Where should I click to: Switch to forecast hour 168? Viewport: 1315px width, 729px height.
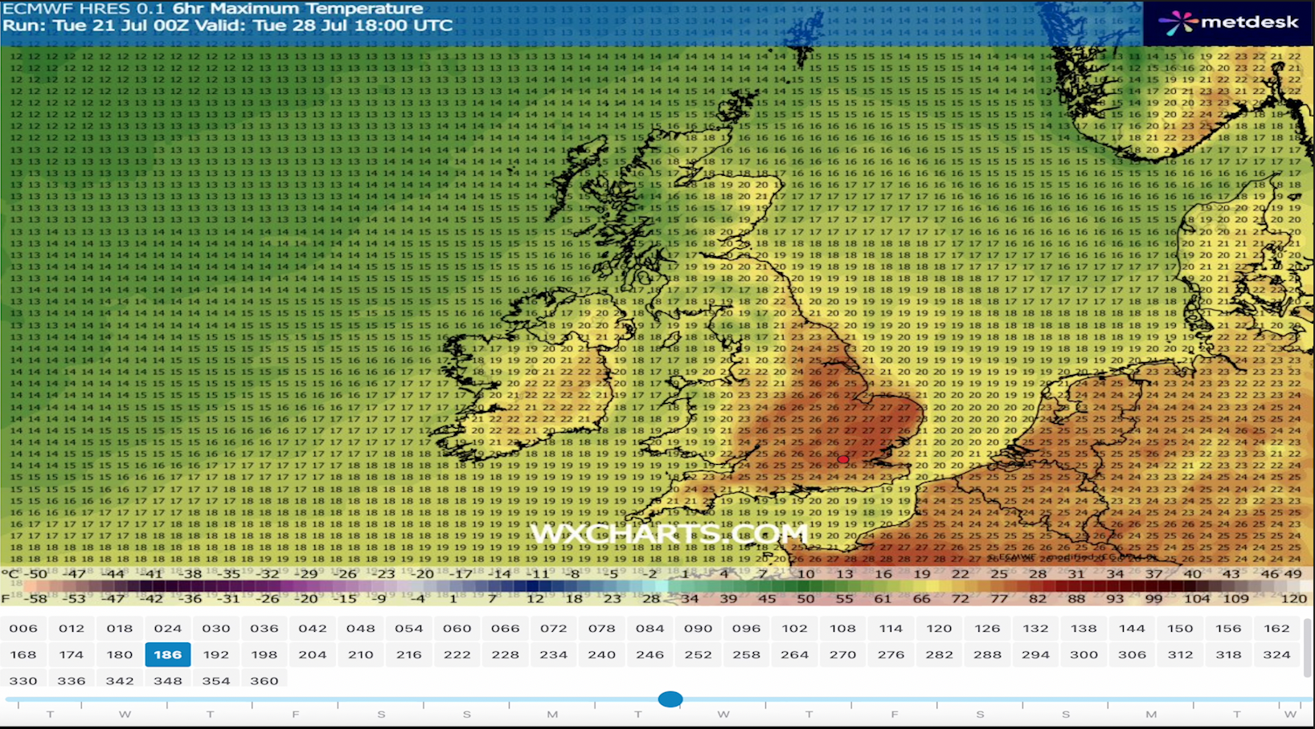point(23,655)
